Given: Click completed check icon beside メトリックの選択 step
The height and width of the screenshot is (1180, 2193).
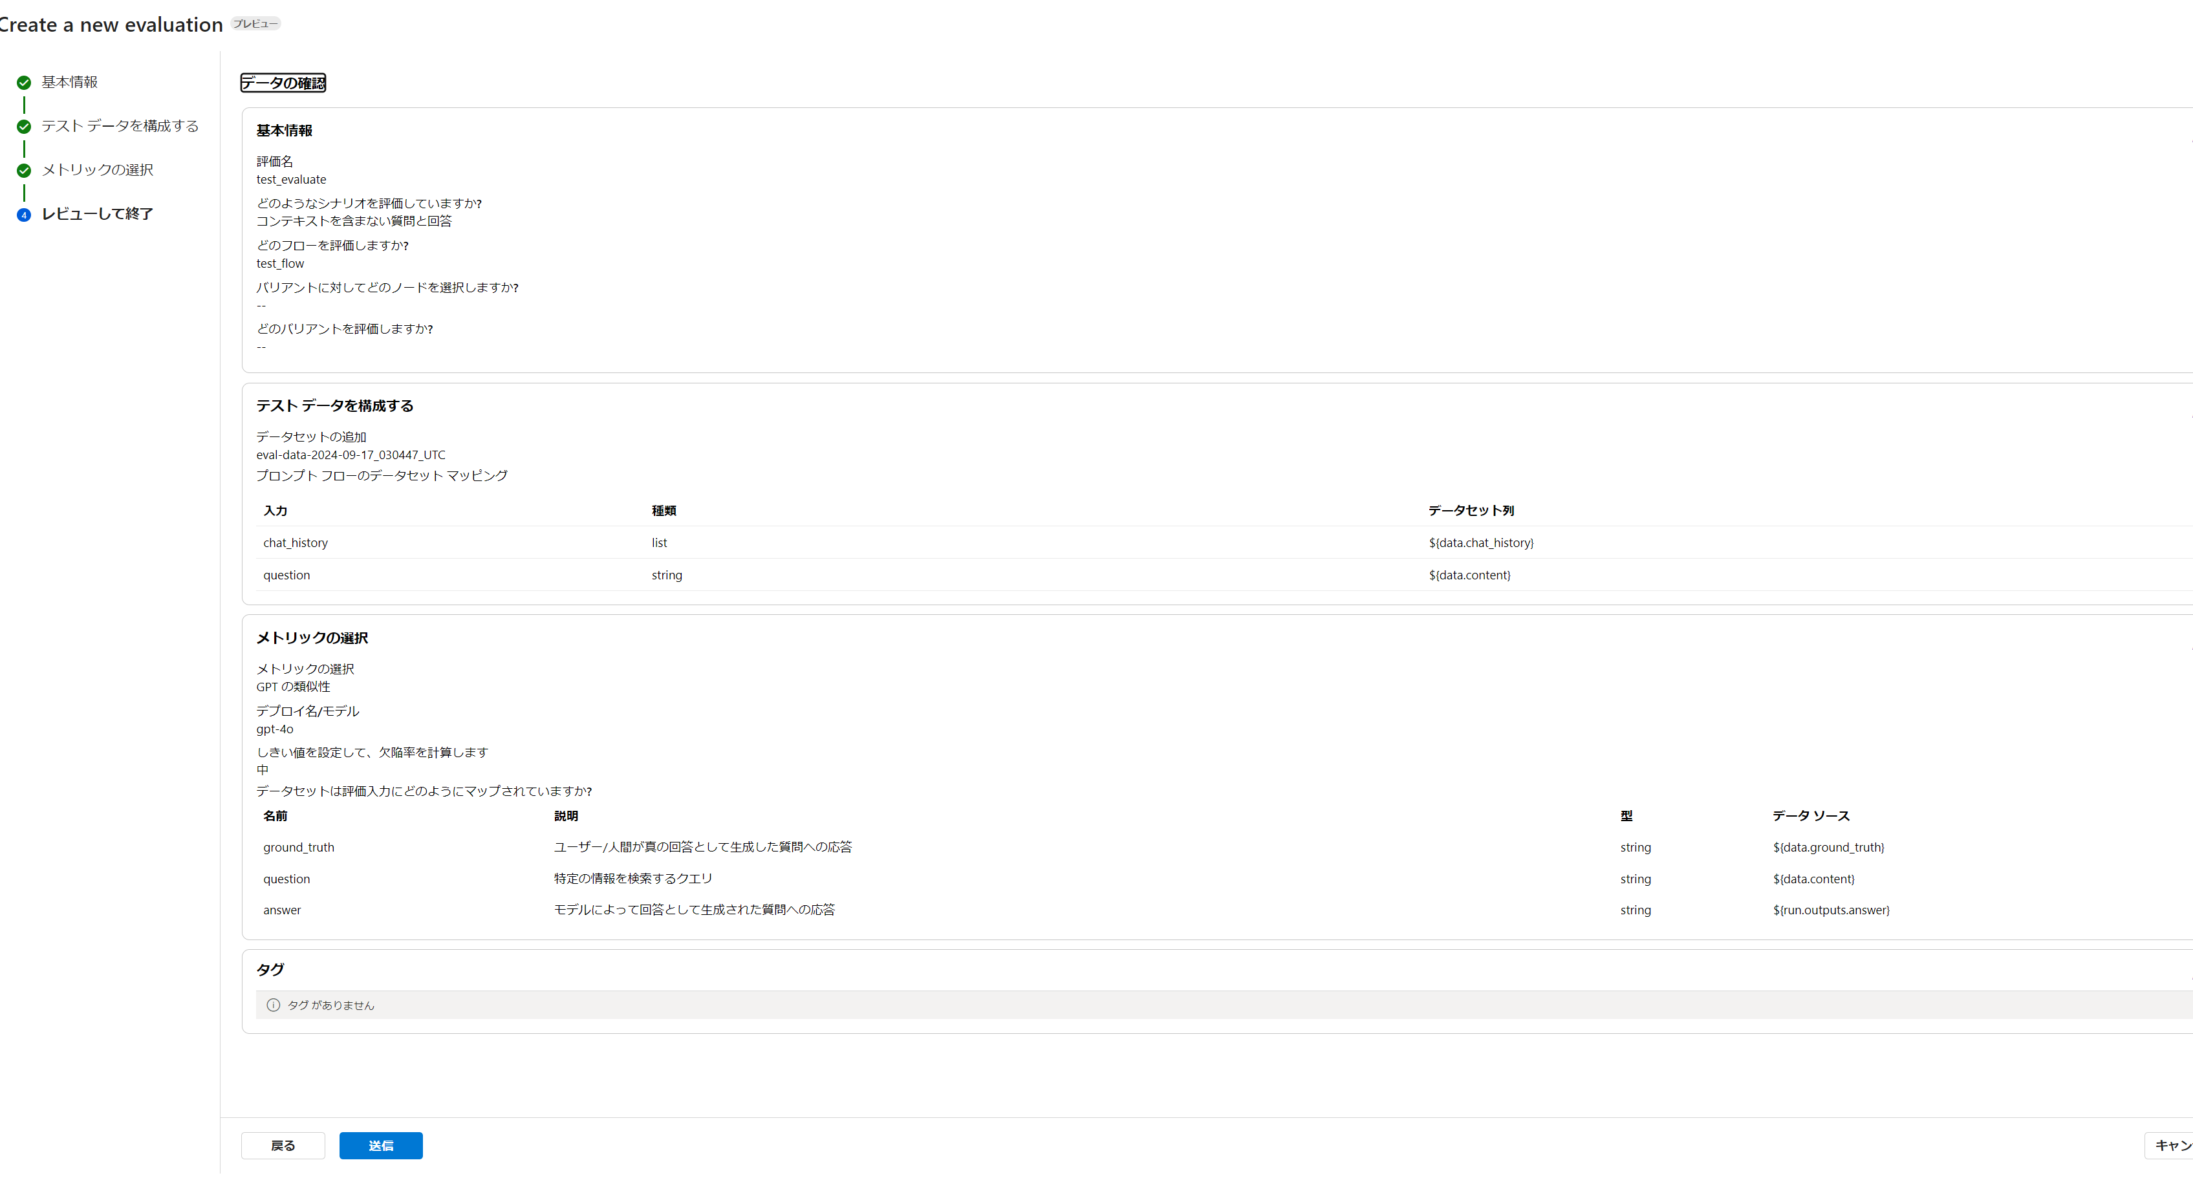Looking at the screenshot, I should pos(24,170).
